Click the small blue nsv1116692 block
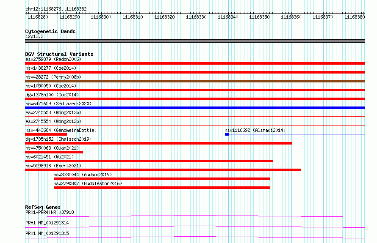 coord(227,134)
